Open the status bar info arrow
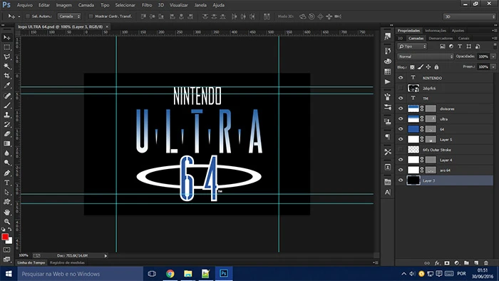Viewport: 499px width, 281px height. point(106,255)
